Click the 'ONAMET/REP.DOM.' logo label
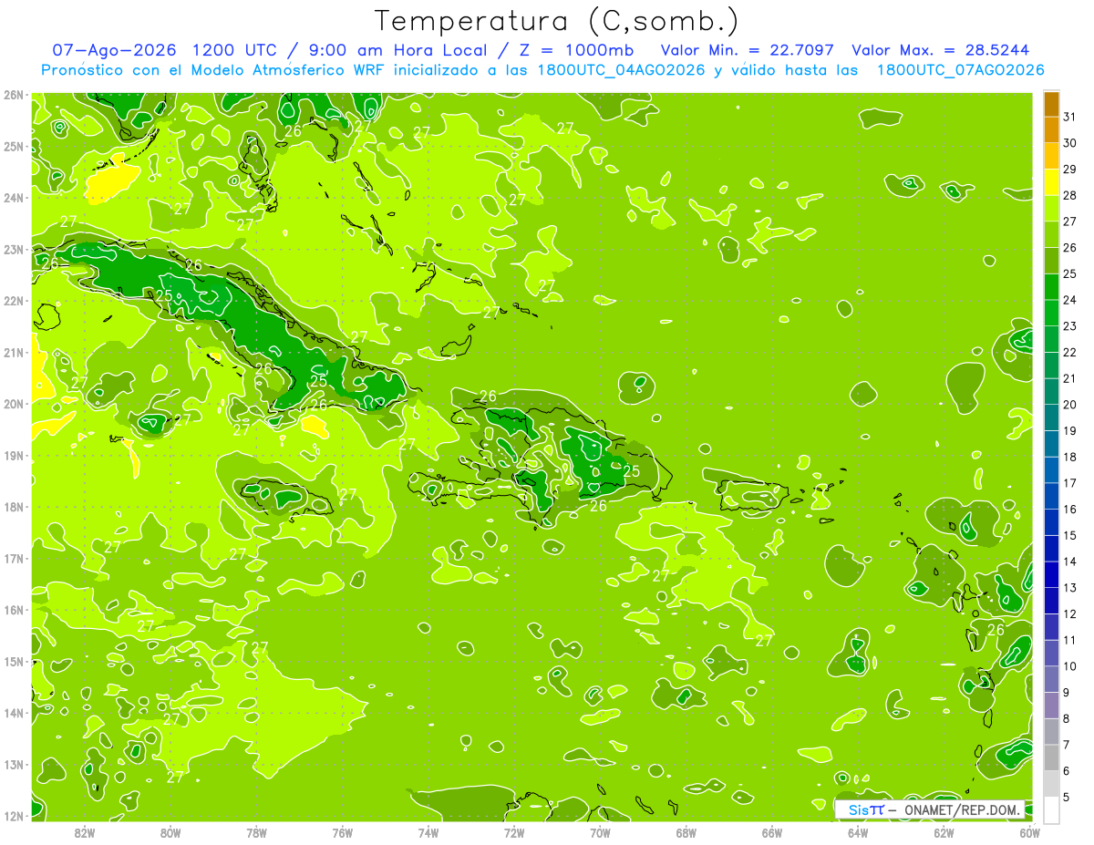This screenshot has height=845, width=1094. pos(962,809)
